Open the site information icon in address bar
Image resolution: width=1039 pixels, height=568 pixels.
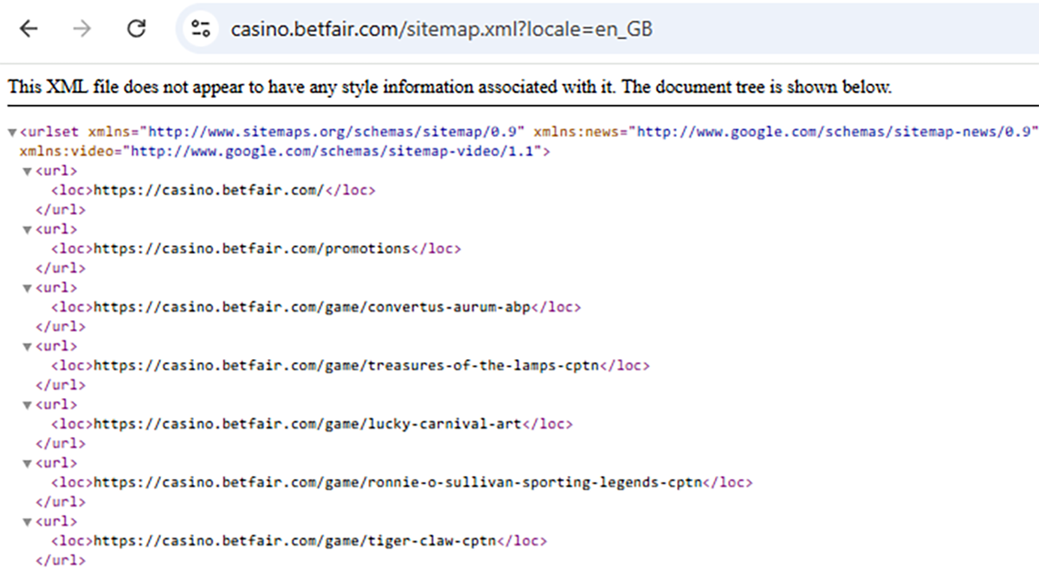tap(201, 29)
